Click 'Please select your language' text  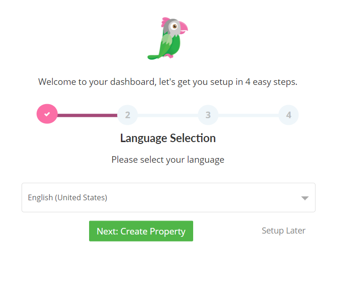point(168,159)
